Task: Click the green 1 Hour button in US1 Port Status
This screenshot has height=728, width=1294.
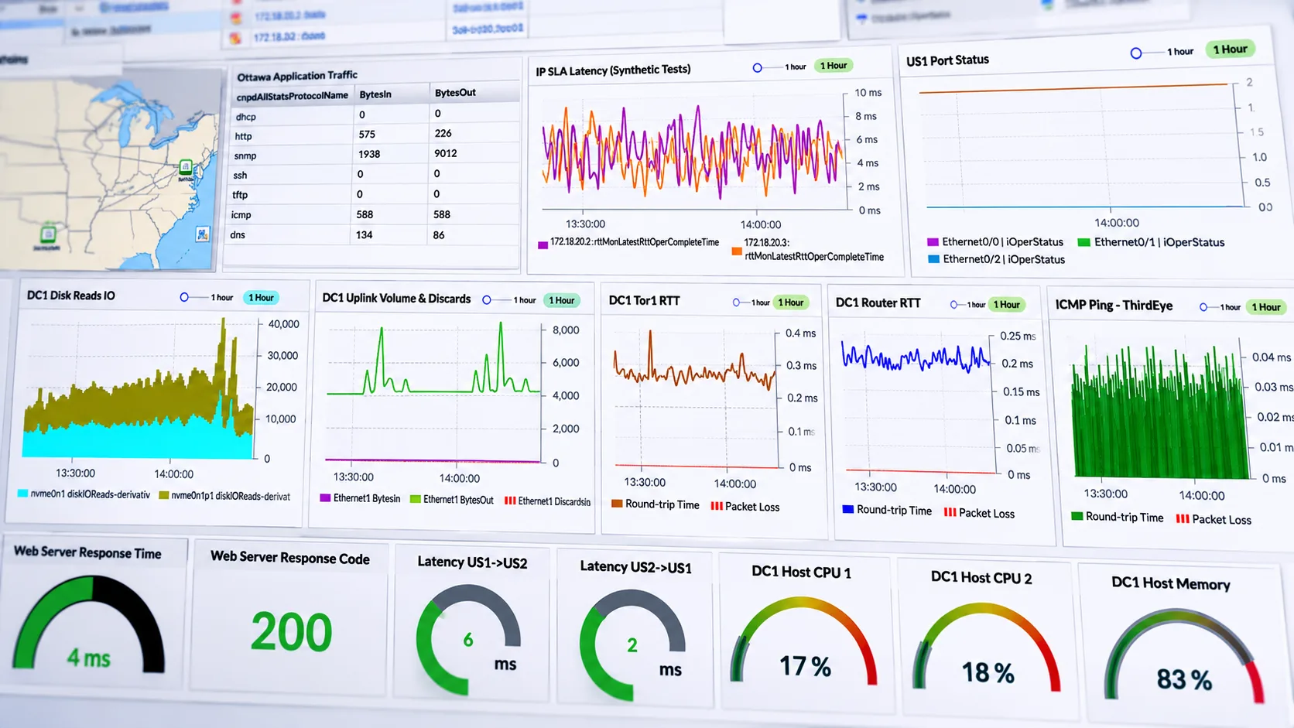Action: pyautogui.click(x=1230, y=50)
